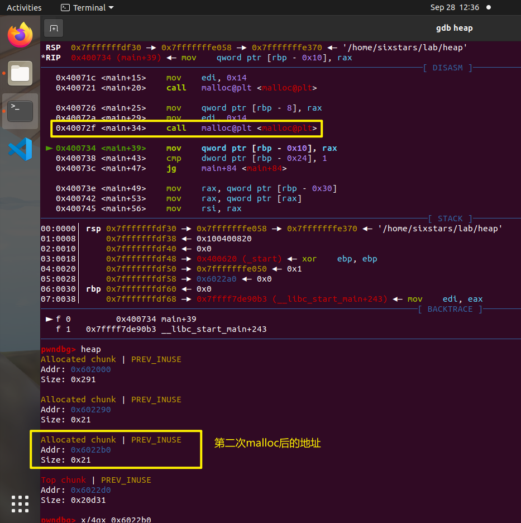The width and height of the screenshot is (521, 523).
Task: Click the STACK section header
Action: [450, 218]
